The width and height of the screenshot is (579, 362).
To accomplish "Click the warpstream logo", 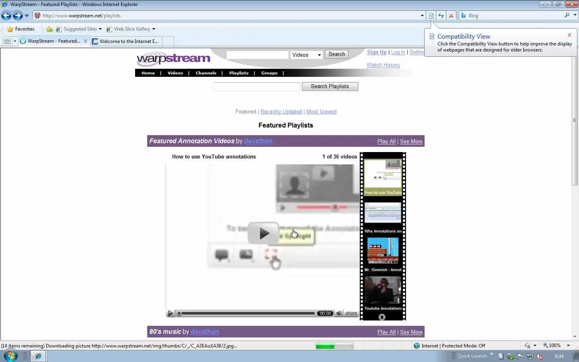I will pos(173,59).
